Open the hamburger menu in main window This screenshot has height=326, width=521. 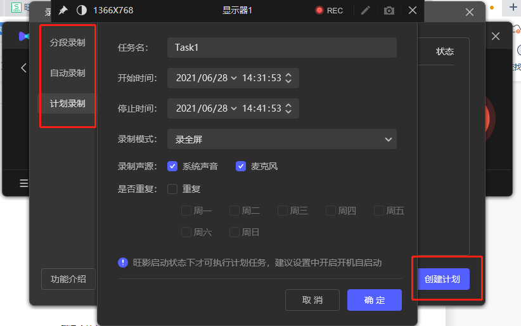pos(24,183)
